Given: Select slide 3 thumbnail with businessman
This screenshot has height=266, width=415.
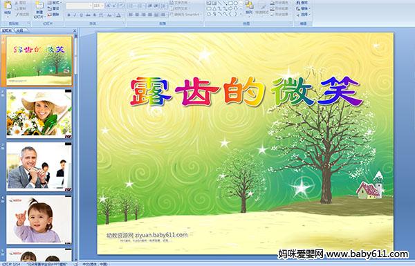Looking at the screenshot, I should point(39,167).
